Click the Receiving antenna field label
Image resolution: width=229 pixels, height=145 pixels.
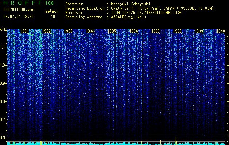click(x=84, y=17)
